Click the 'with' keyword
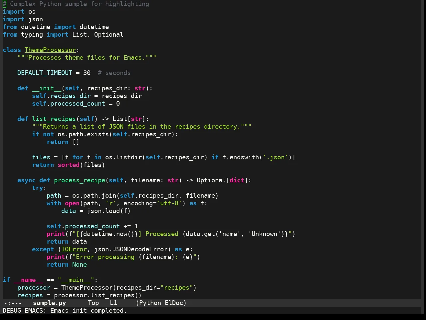The width and height of the screenshot is (426, 320). coord(54,203)
